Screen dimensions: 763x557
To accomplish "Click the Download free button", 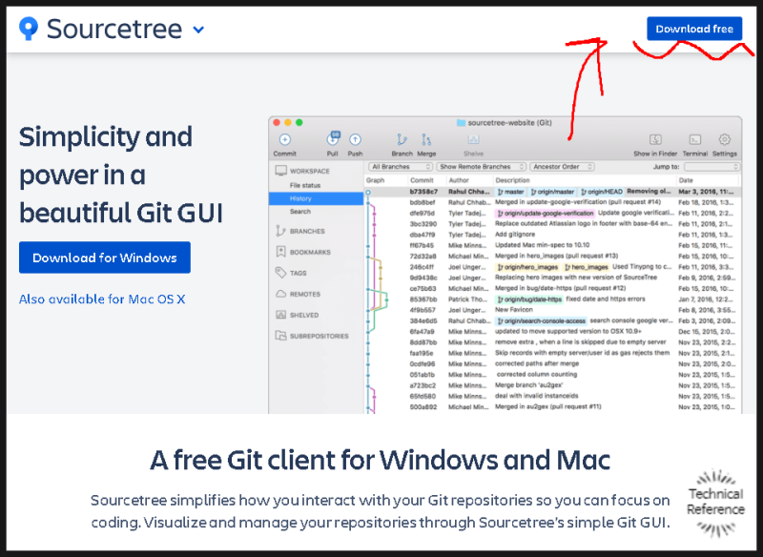I will (695, 29).
